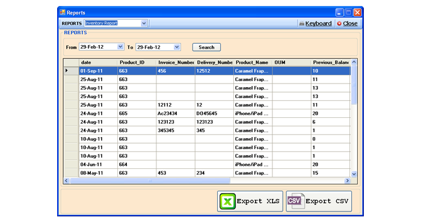This screenshot has height=223, width=421.
Task: Select invoice cell 453
Action: (176, 173)
